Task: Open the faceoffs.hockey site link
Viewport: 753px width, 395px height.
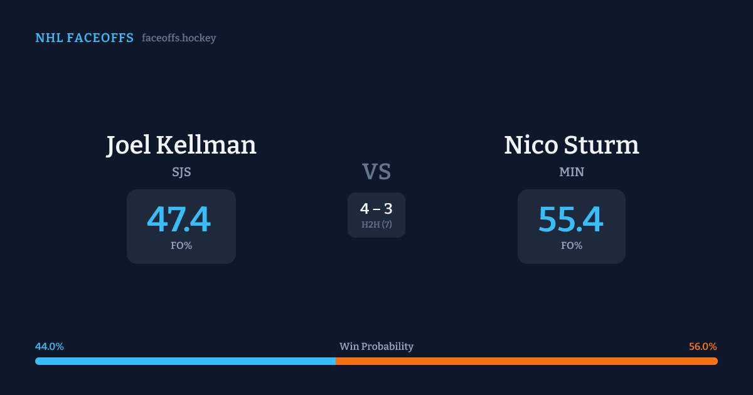Action: [x=179, y=38]
